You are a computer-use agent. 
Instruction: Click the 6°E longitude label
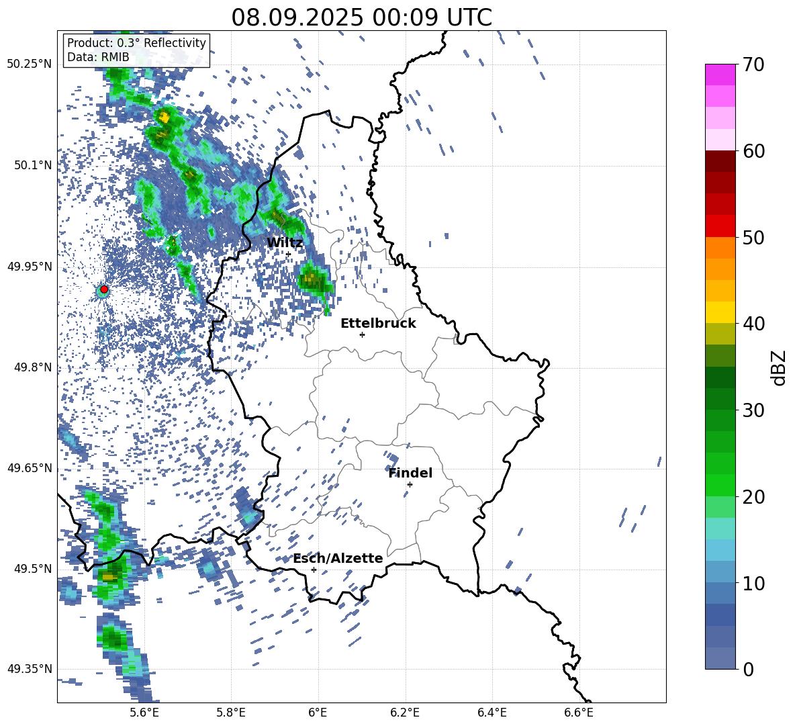click(x=318, y=713)
